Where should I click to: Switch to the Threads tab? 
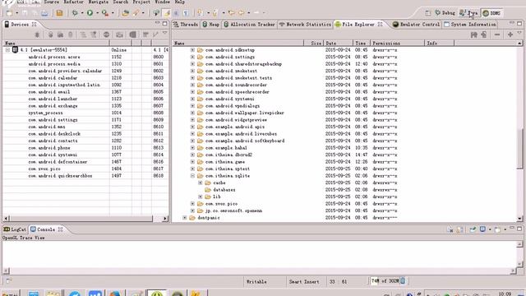pos(186,25)
